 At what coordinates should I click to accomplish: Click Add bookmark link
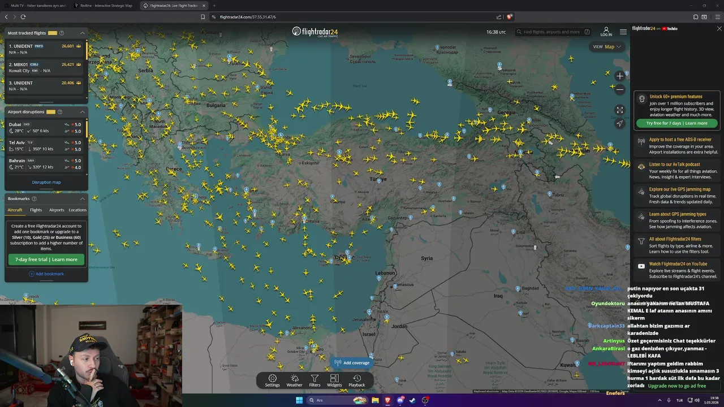click(46, 274)
